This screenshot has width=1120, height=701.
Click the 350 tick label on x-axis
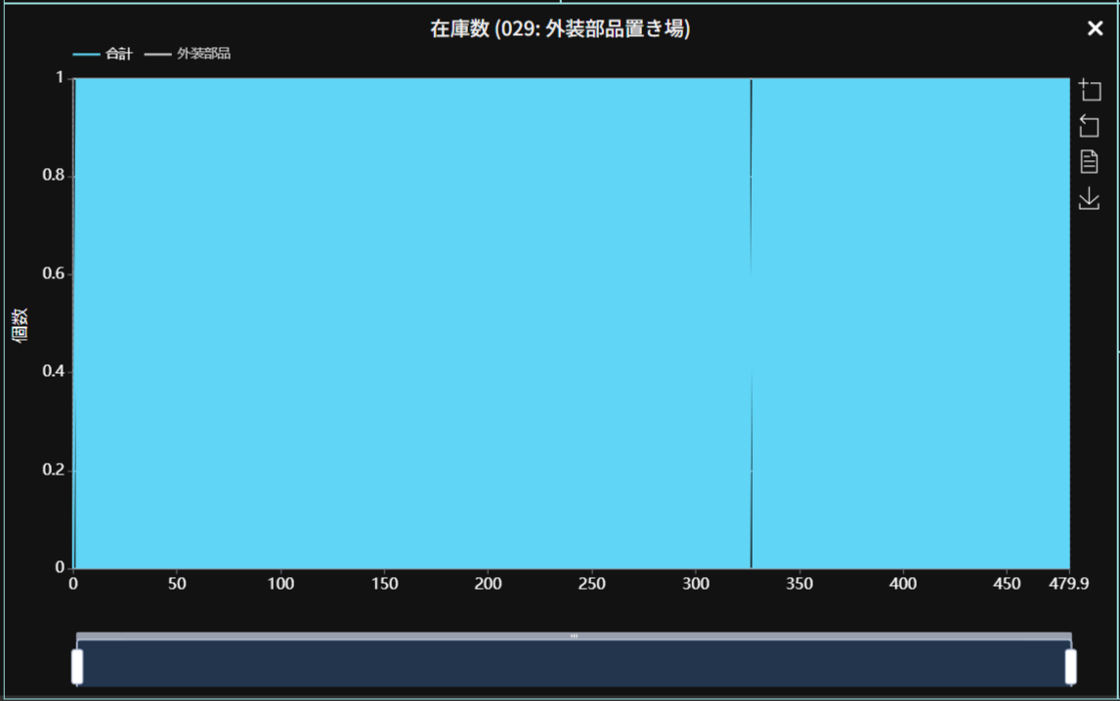tap(799, 584)
